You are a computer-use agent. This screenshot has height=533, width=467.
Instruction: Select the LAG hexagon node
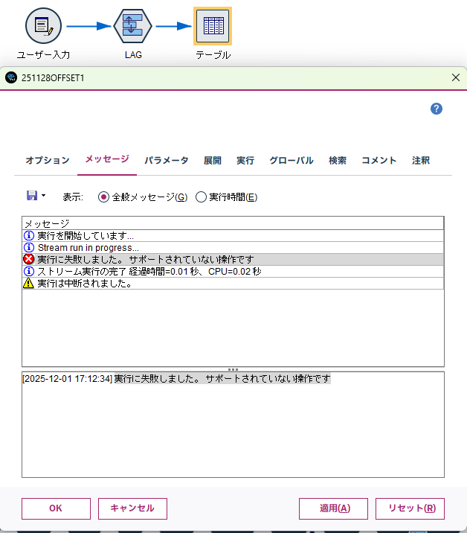click(x=132, y=26)
